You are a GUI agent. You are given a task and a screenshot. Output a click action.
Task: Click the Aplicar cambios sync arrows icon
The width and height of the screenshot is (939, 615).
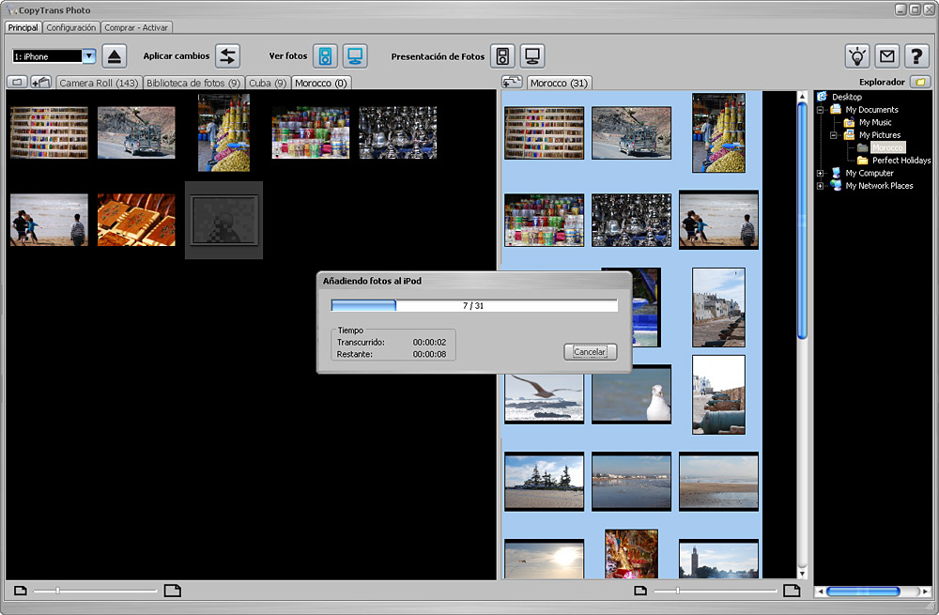(227, 56)
